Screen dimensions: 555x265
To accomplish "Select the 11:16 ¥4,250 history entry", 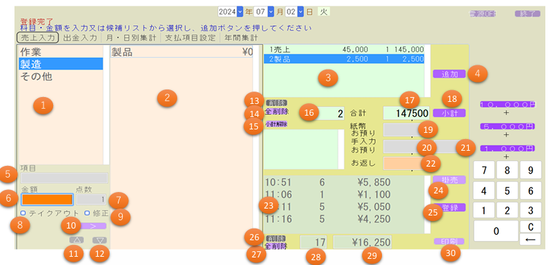I will point(343,219).
